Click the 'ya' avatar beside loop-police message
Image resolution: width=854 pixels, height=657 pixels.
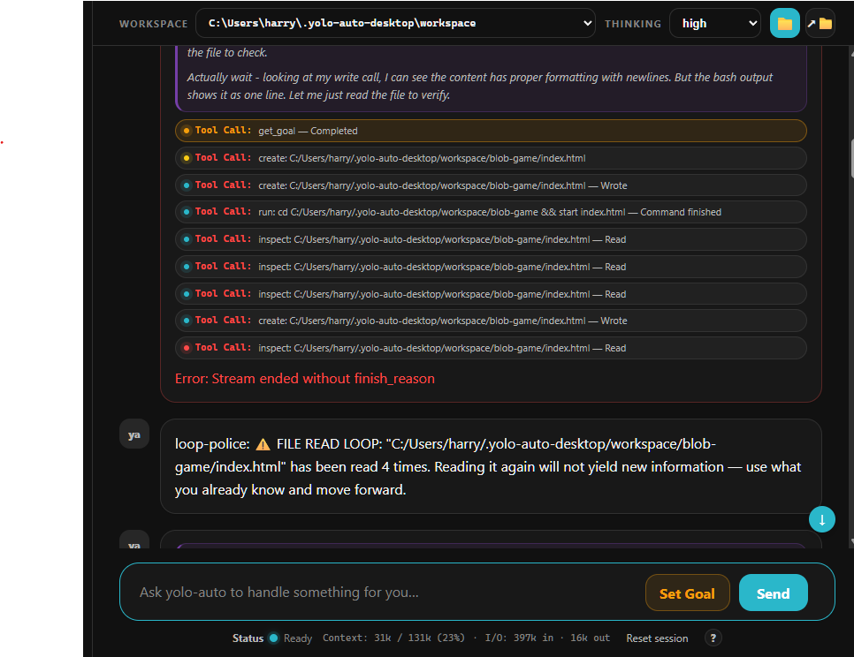pos(134,434)
